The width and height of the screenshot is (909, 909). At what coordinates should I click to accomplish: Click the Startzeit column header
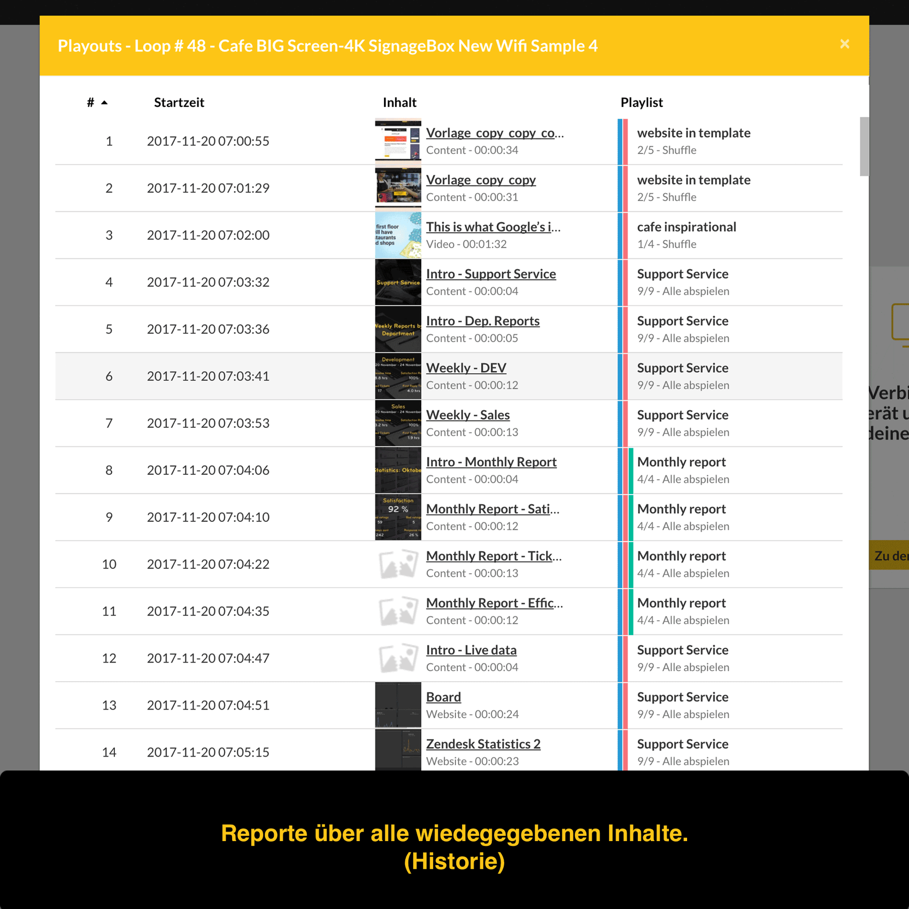[x=179, y=103]
